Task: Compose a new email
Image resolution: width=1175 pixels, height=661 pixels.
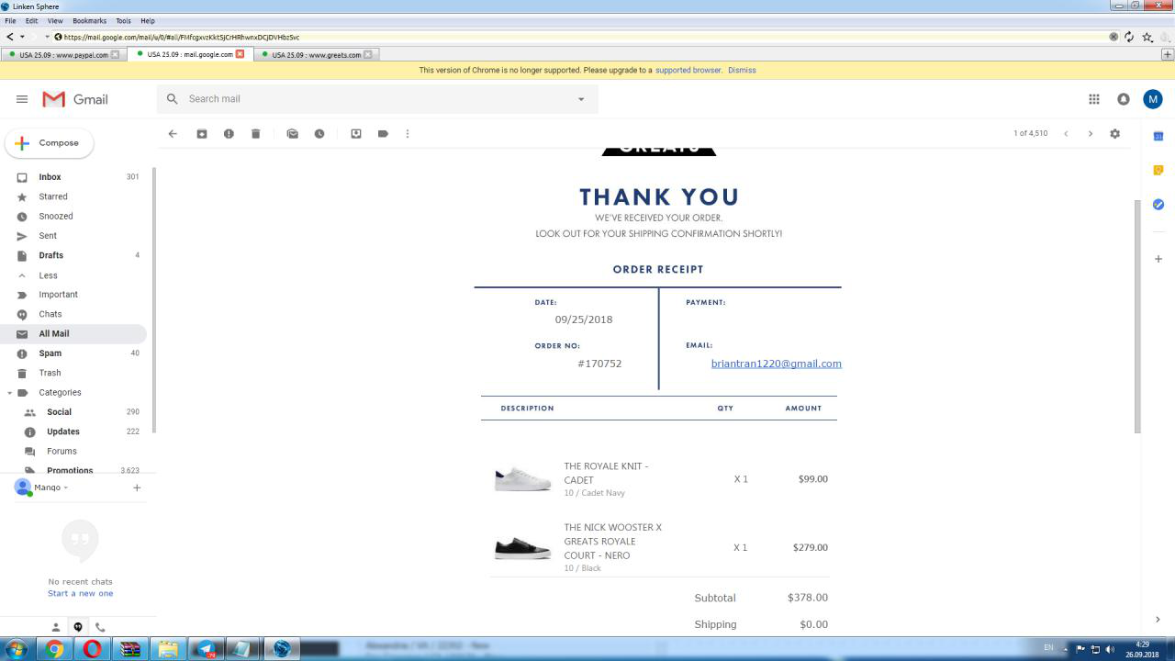Action: [50, 143]
